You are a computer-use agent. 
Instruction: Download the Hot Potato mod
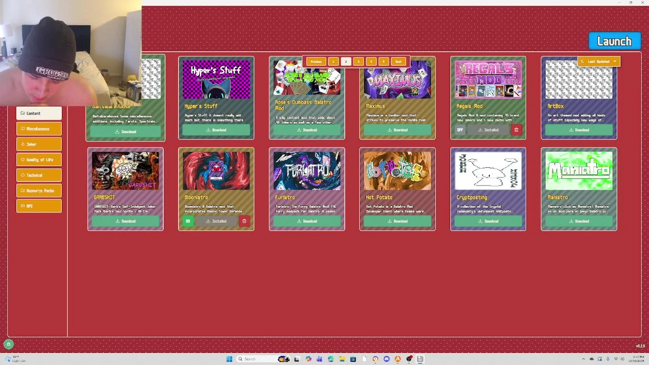tap(398, 221)
